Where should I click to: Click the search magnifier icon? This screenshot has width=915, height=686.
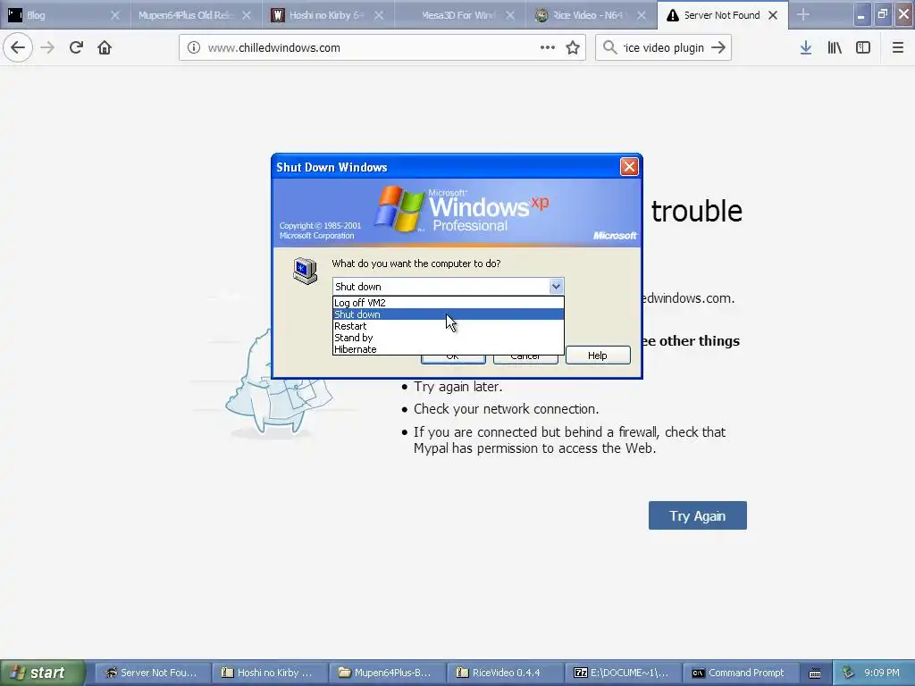(x=609, y=47)
